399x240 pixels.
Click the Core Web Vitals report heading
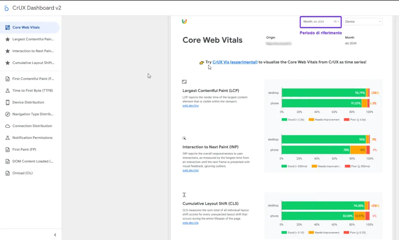[x=212, y=40]
